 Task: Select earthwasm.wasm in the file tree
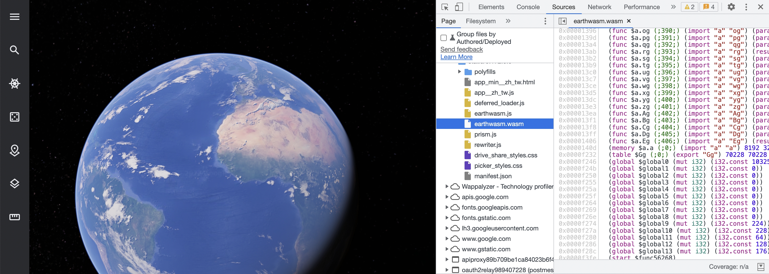click(495, 124)
